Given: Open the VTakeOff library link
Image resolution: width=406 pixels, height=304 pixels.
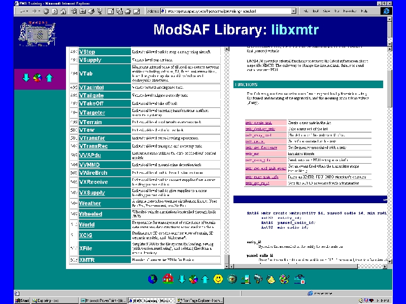Looking at the screenshot, I should tap(91, 103).
